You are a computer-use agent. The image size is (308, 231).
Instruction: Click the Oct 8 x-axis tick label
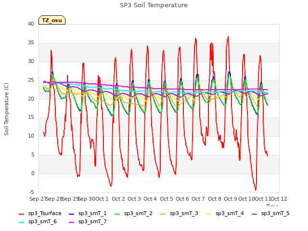[x=215, y=199]
